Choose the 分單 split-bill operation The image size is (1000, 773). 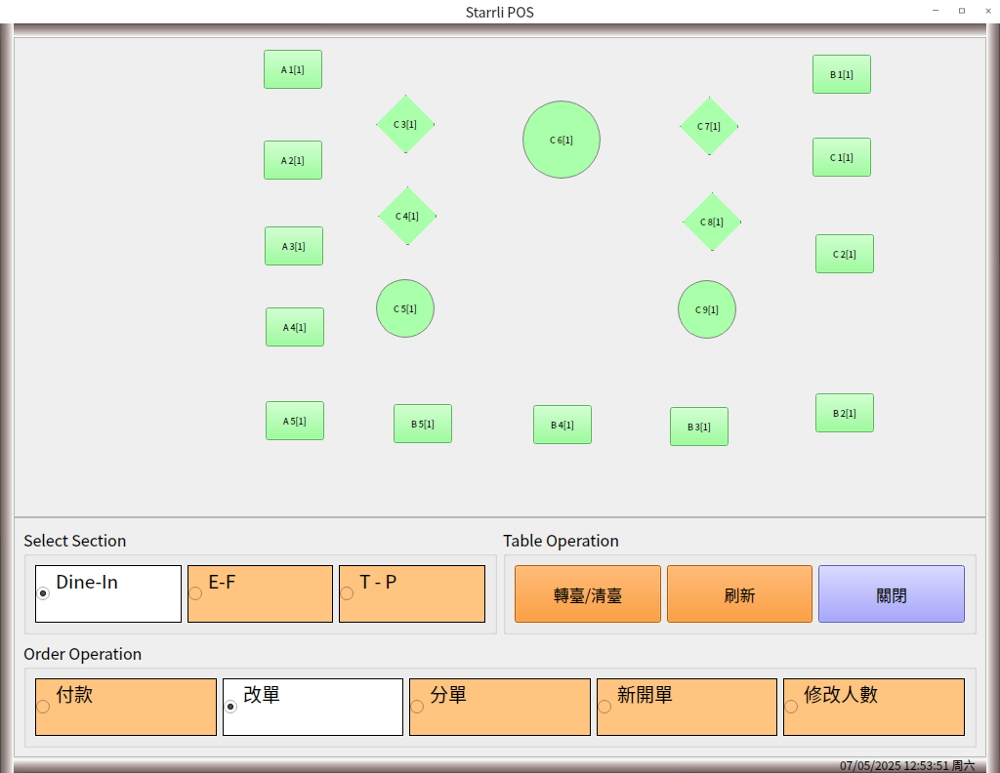click(x=499, y=707)
